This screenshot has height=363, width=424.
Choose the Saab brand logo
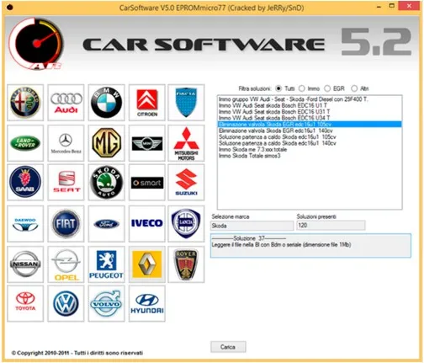[x=25, y=182]
